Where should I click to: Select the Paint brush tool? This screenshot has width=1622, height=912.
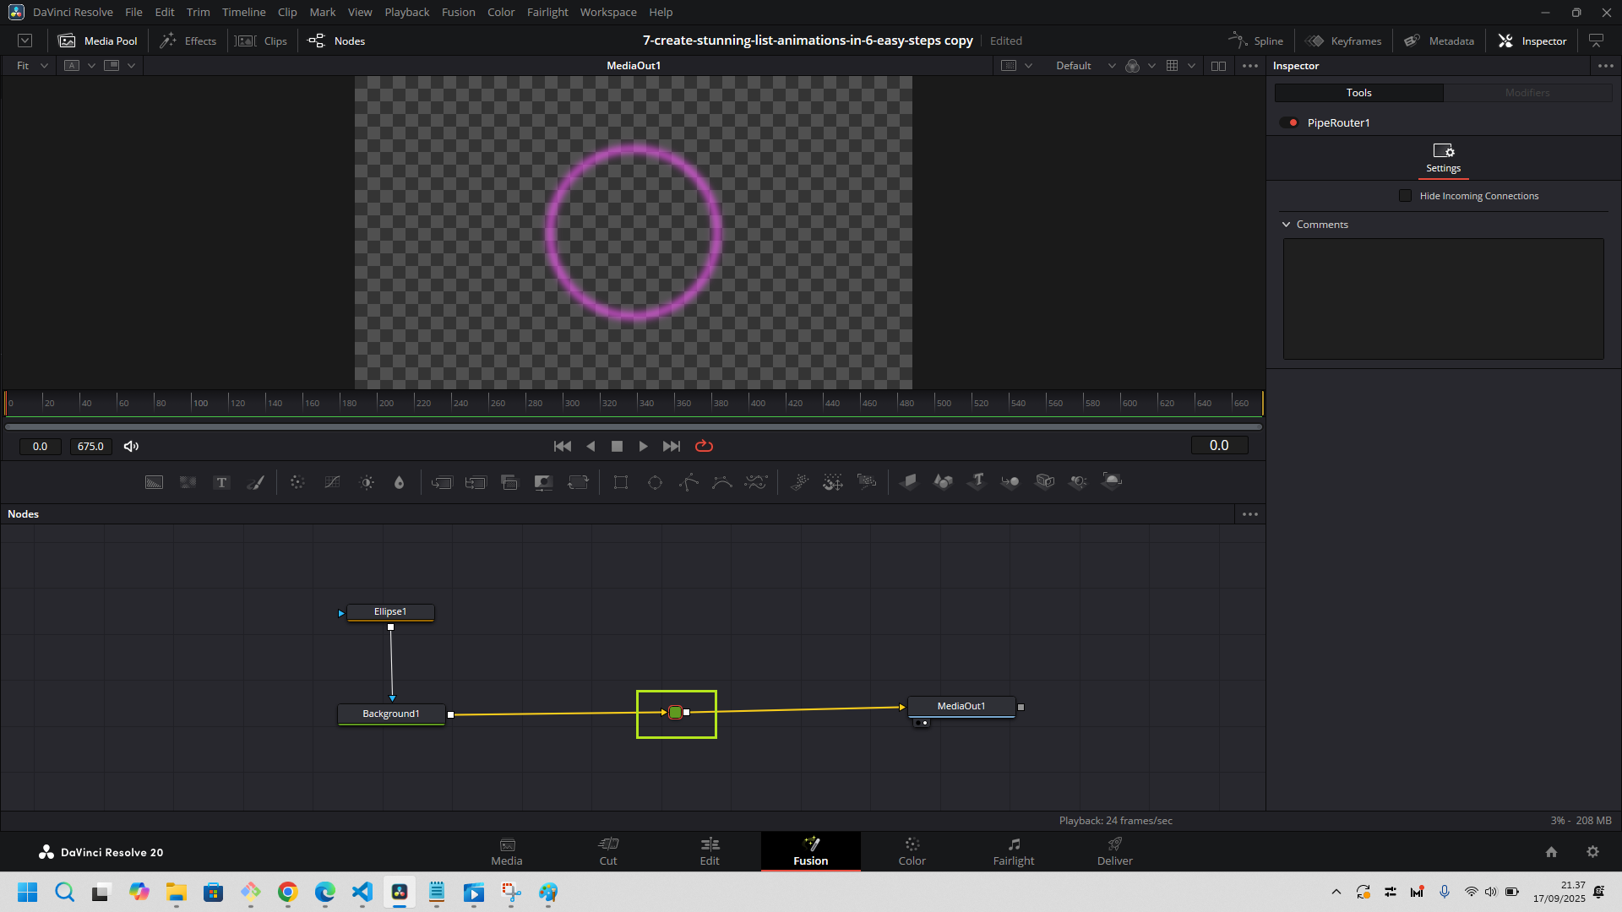tap(255, 482)
